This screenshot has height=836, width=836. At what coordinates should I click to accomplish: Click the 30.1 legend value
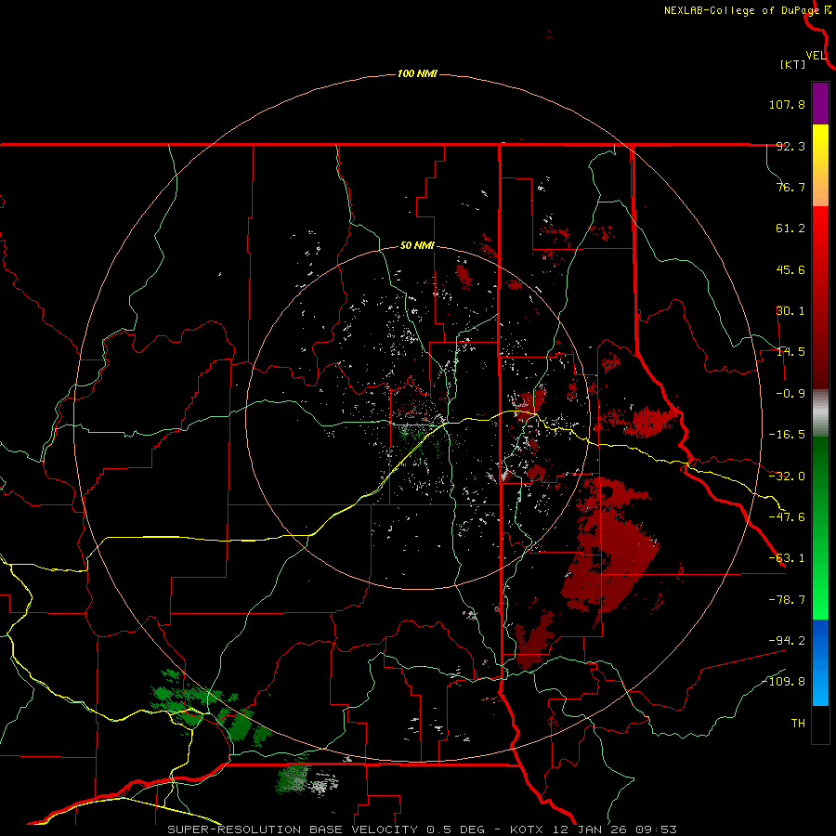tap(790, 311)
